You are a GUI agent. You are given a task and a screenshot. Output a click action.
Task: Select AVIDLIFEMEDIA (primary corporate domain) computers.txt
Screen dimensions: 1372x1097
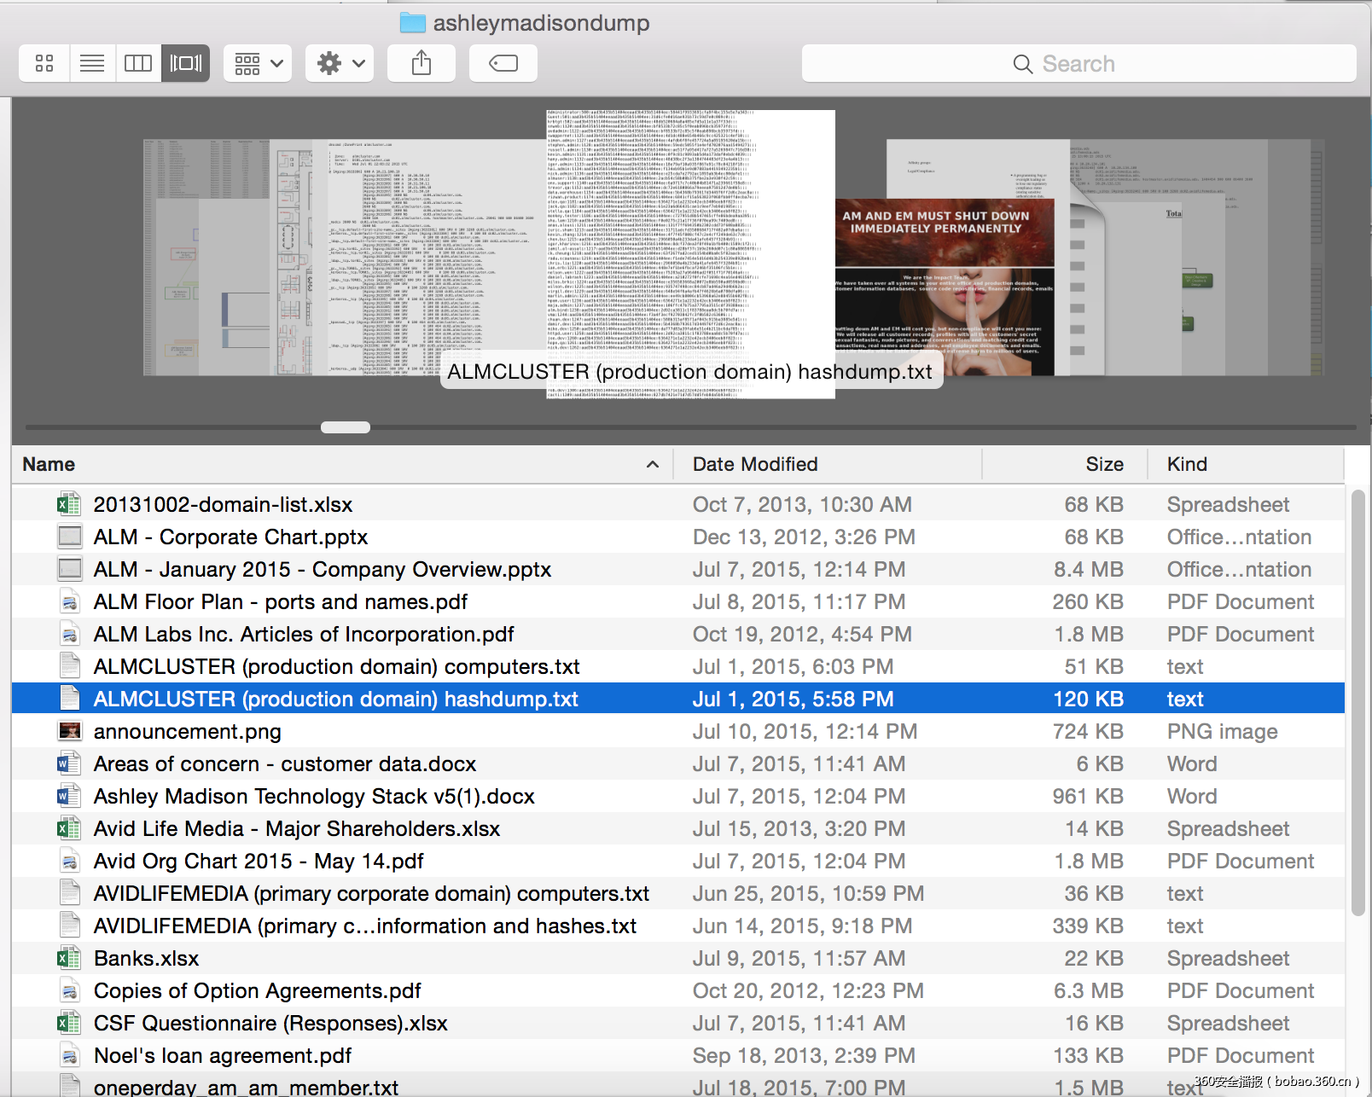click(x=371, y=893)
